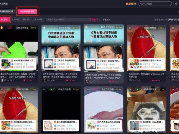Click the 巴西木 plant product thumbnail

point(91,125)
